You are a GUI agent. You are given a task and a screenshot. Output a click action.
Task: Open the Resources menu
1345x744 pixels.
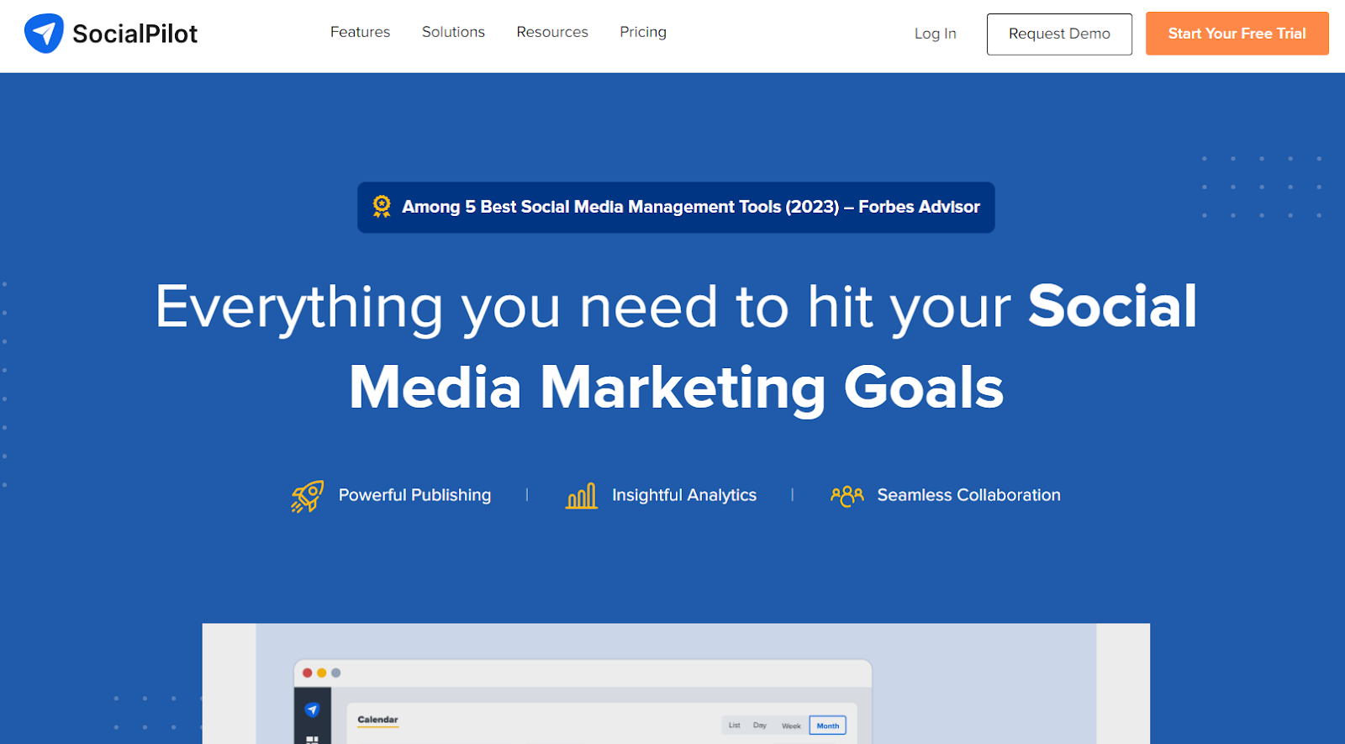[x=552, y=32]
